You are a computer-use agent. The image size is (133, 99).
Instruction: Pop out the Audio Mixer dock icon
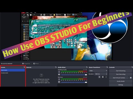(x=87, y=67)
